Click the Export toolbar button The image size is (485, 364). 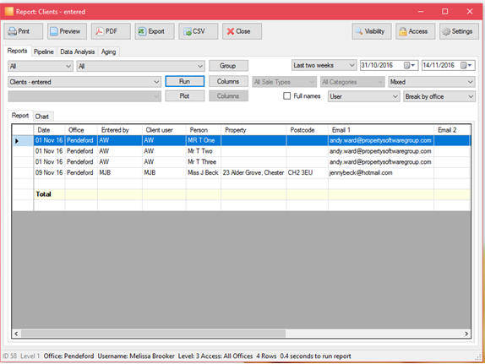point(155,31)
